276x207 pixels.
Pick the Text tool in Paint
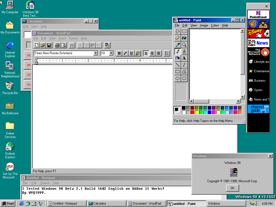pyautogui.click(x=184, y=58)
